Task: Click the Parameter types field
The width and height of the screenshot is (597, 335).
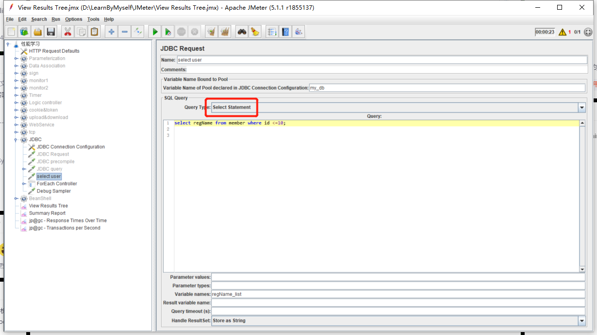Action: coord(398,286)
